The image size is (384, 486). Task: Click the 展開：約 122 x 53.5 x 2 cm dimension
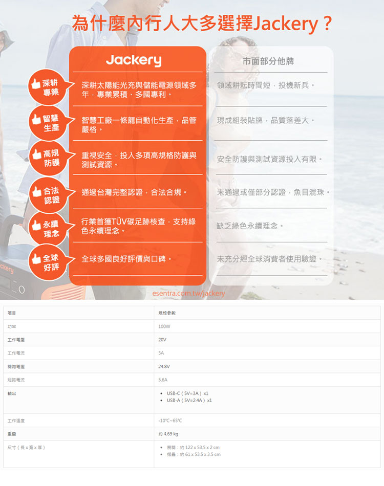coord(193,448)
